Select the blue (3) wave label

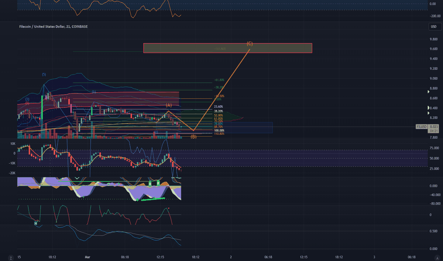28,99
